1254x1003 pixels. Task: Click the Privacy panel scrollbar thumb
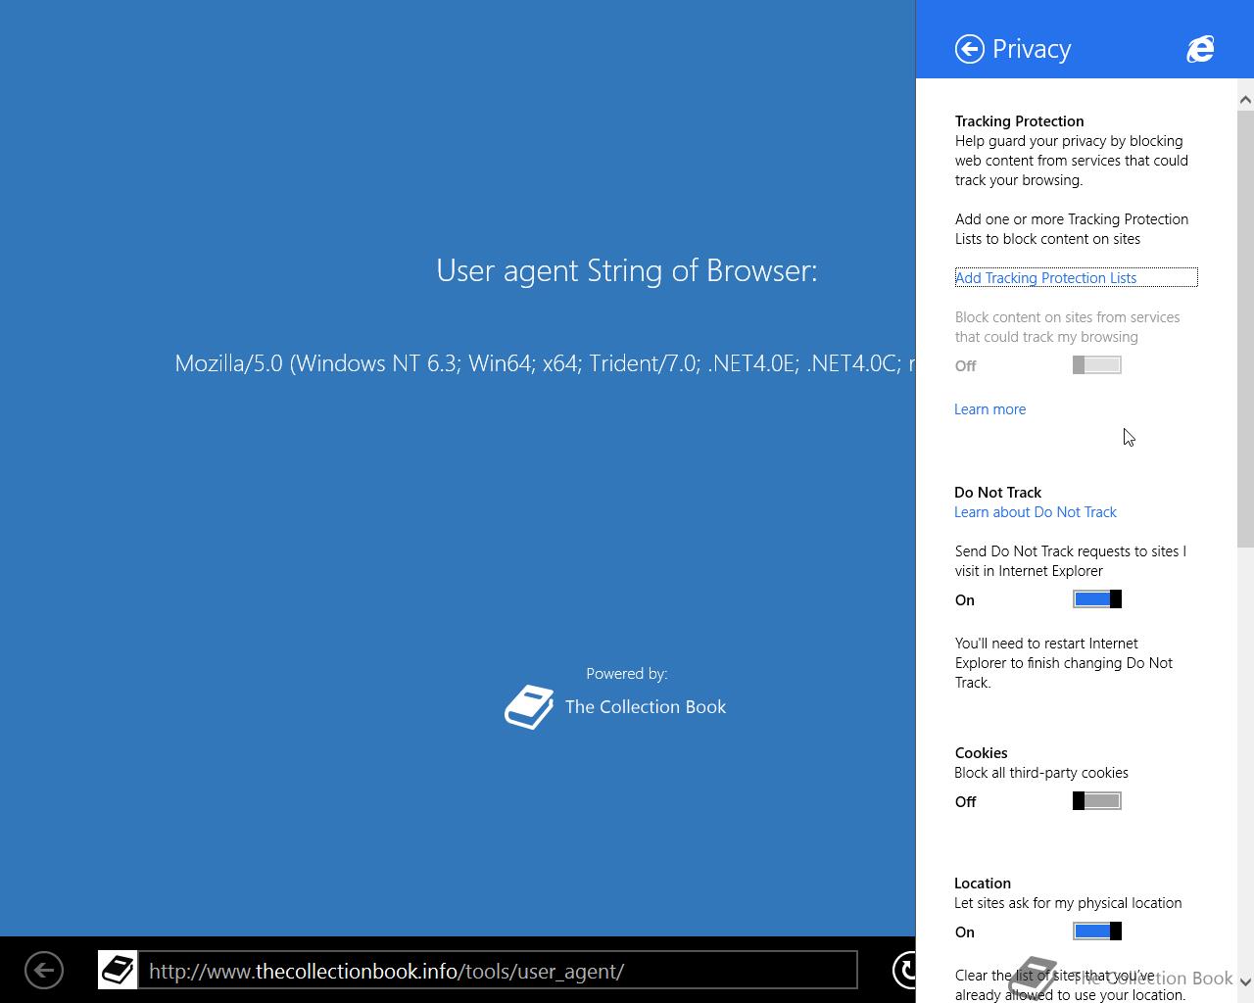click(1245, 328)
